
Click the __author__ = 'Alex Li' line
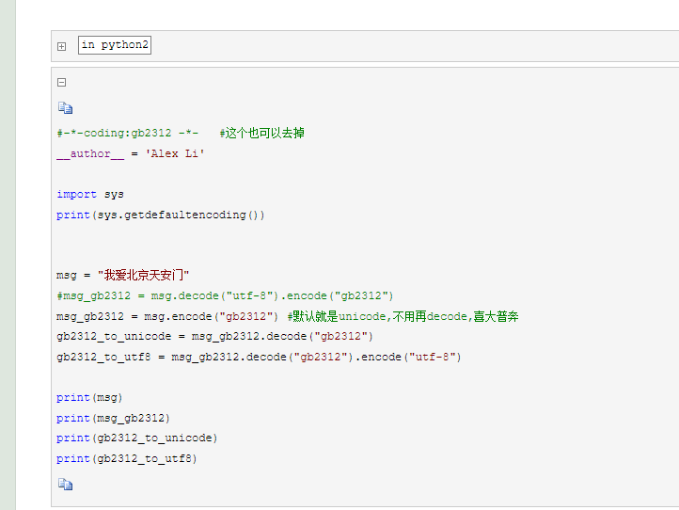130,153
